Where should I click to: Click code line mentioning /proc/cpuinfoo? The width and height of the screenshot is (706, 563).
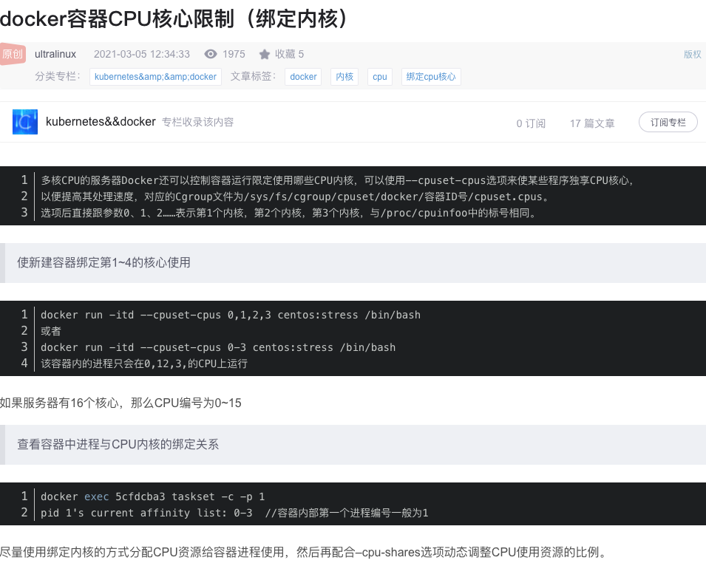click(289, 213)
